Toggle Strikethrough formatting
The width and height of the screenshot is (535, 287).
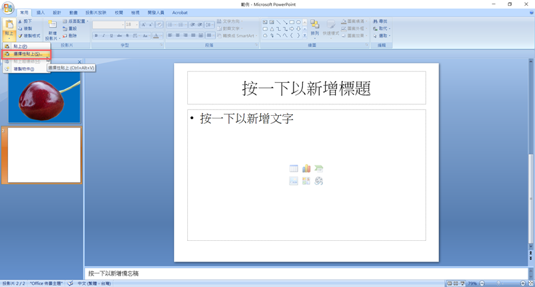tap(119, 35)
